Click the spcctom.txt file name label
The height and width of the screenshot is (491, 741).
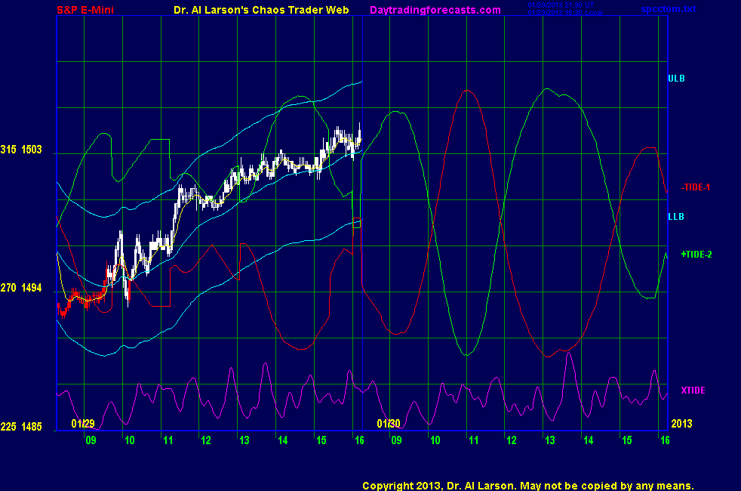(x=669, y=9)
